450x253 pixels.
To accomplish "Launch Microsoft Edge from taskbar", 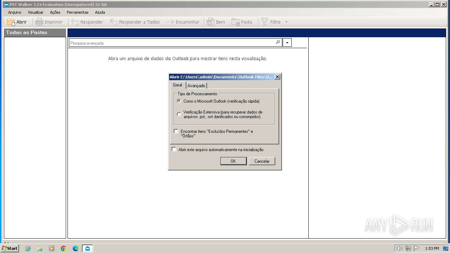I will coord(76,248).
